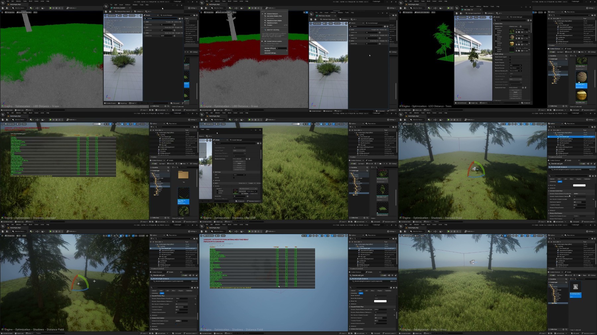Screen dimensions: 597x335
Task: Click Rendering filter in middle-right Details panel
Action: pos(587,179)
